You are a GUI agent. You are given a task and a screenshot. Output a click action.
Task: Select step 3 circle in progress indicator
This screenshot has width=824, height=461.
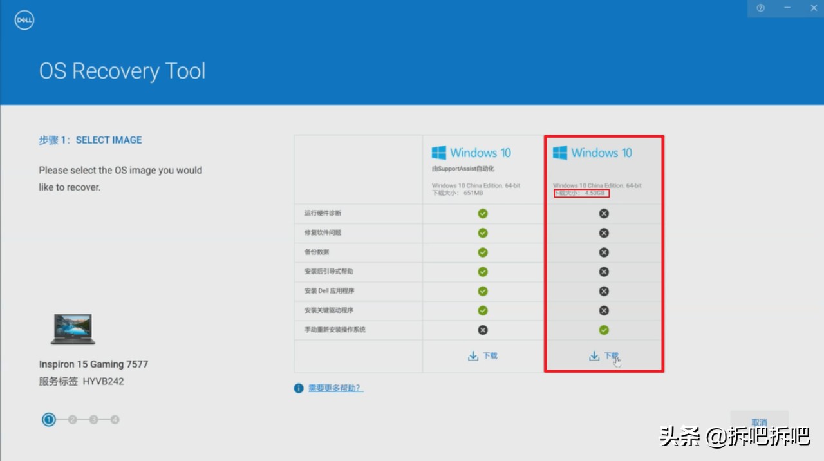click(x=93, y=420)
